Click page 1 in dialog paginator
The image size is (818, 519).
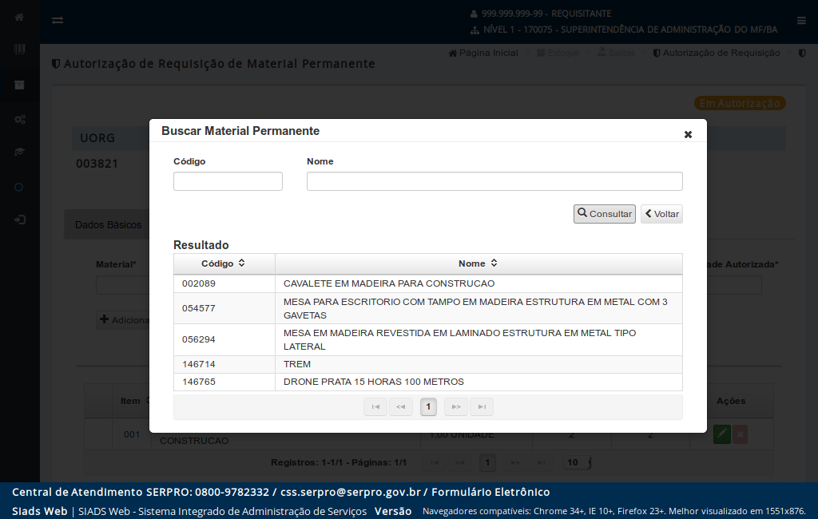tap(428, 407)
